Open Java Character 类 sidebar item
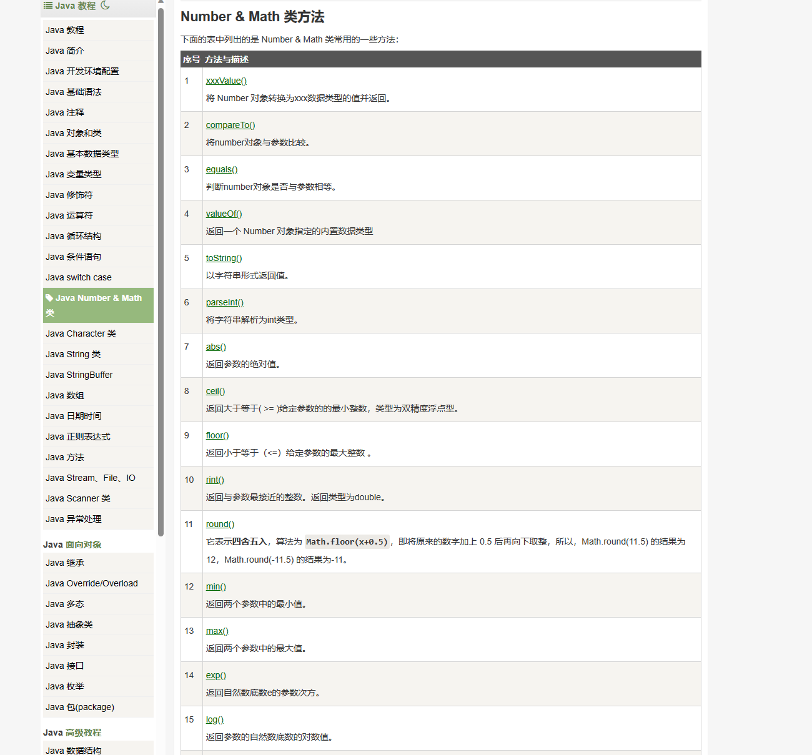This screenshot has height=755, width=812. 98,333
